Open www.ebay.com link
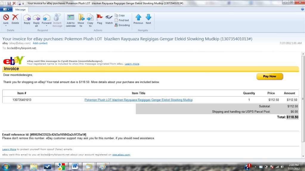Image resolution: width=305 pixels, height=171 pixels. click(121, 155)
